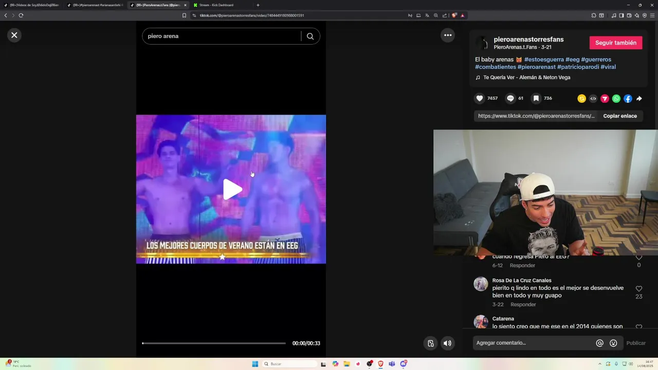This screenshot has height=370, width=658.
Task: Open Catarena's commenter profile
Action: 503,319
